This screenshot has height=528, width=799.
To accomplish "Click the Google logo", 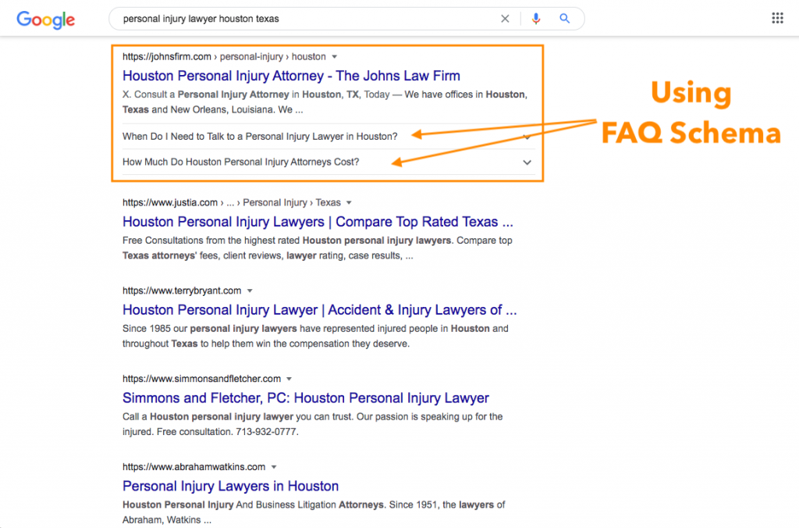I will pyautogui.click(x=46, y=20).
